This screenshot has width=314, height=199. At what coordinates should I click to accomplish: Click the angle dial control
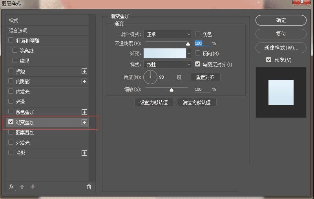click(x=150, y=77)
